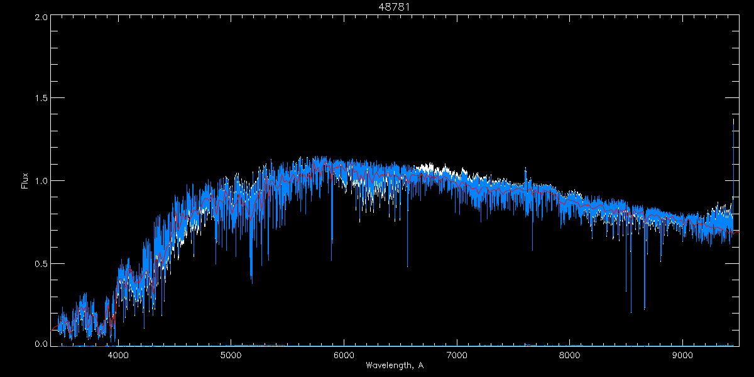Select the 7000 x-axis tick label
The width and height of the screenshot is (754, 377).
(x=457, y=354)
